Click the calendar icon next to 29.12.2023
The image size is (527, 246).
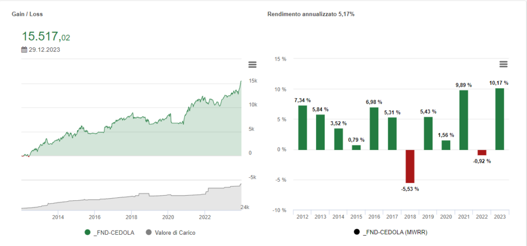24,50
